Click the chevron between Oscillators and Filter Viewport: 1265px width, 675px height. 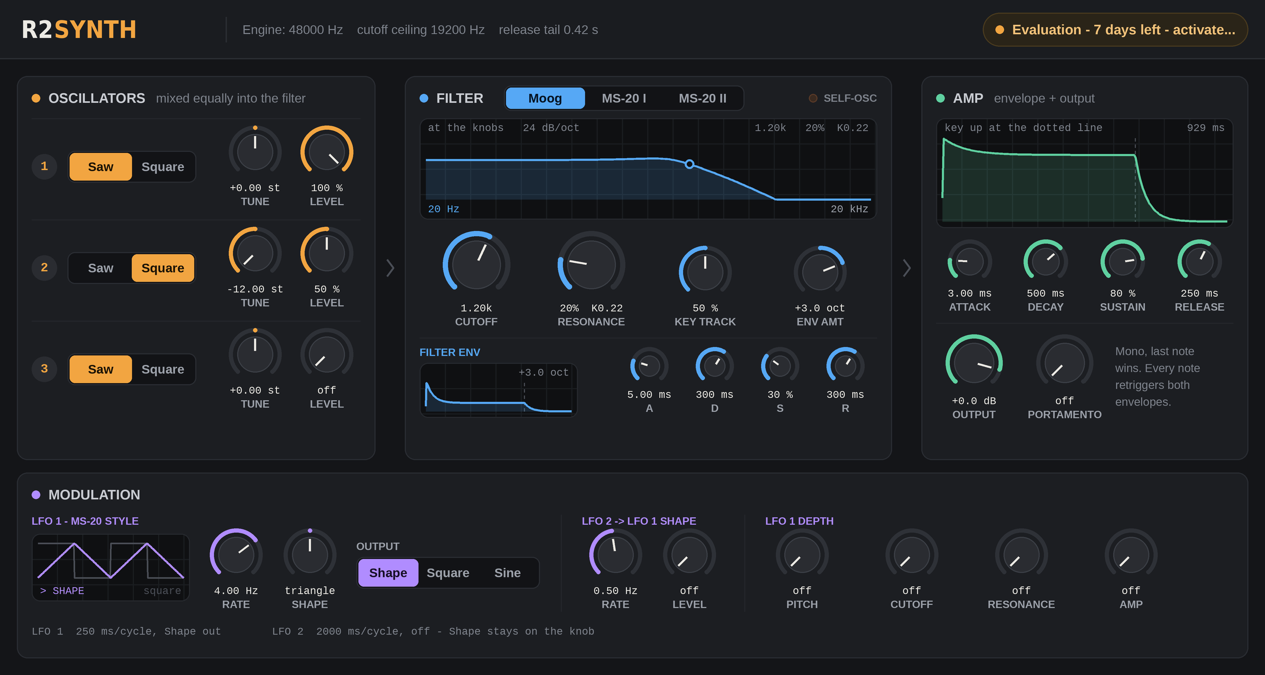tap(390, 268)
